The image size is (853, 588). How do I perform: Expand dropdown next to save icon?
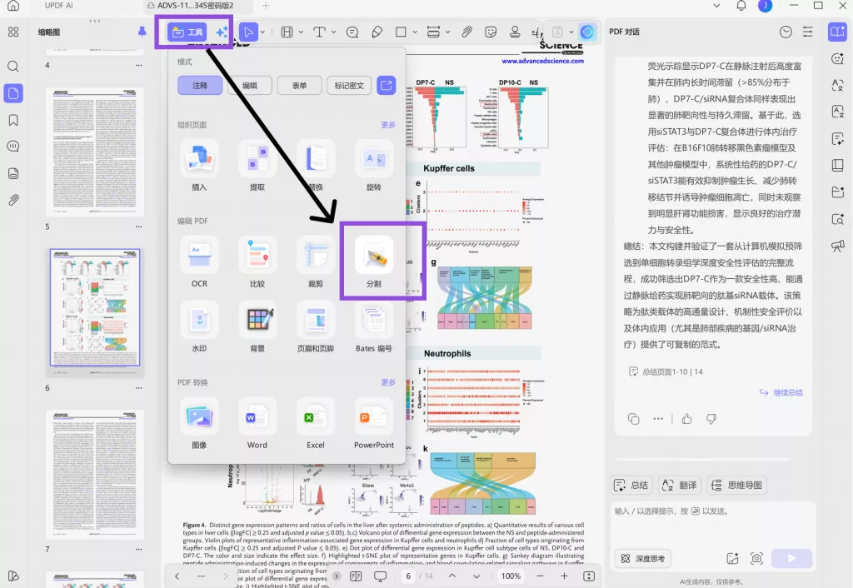point(571,32)
